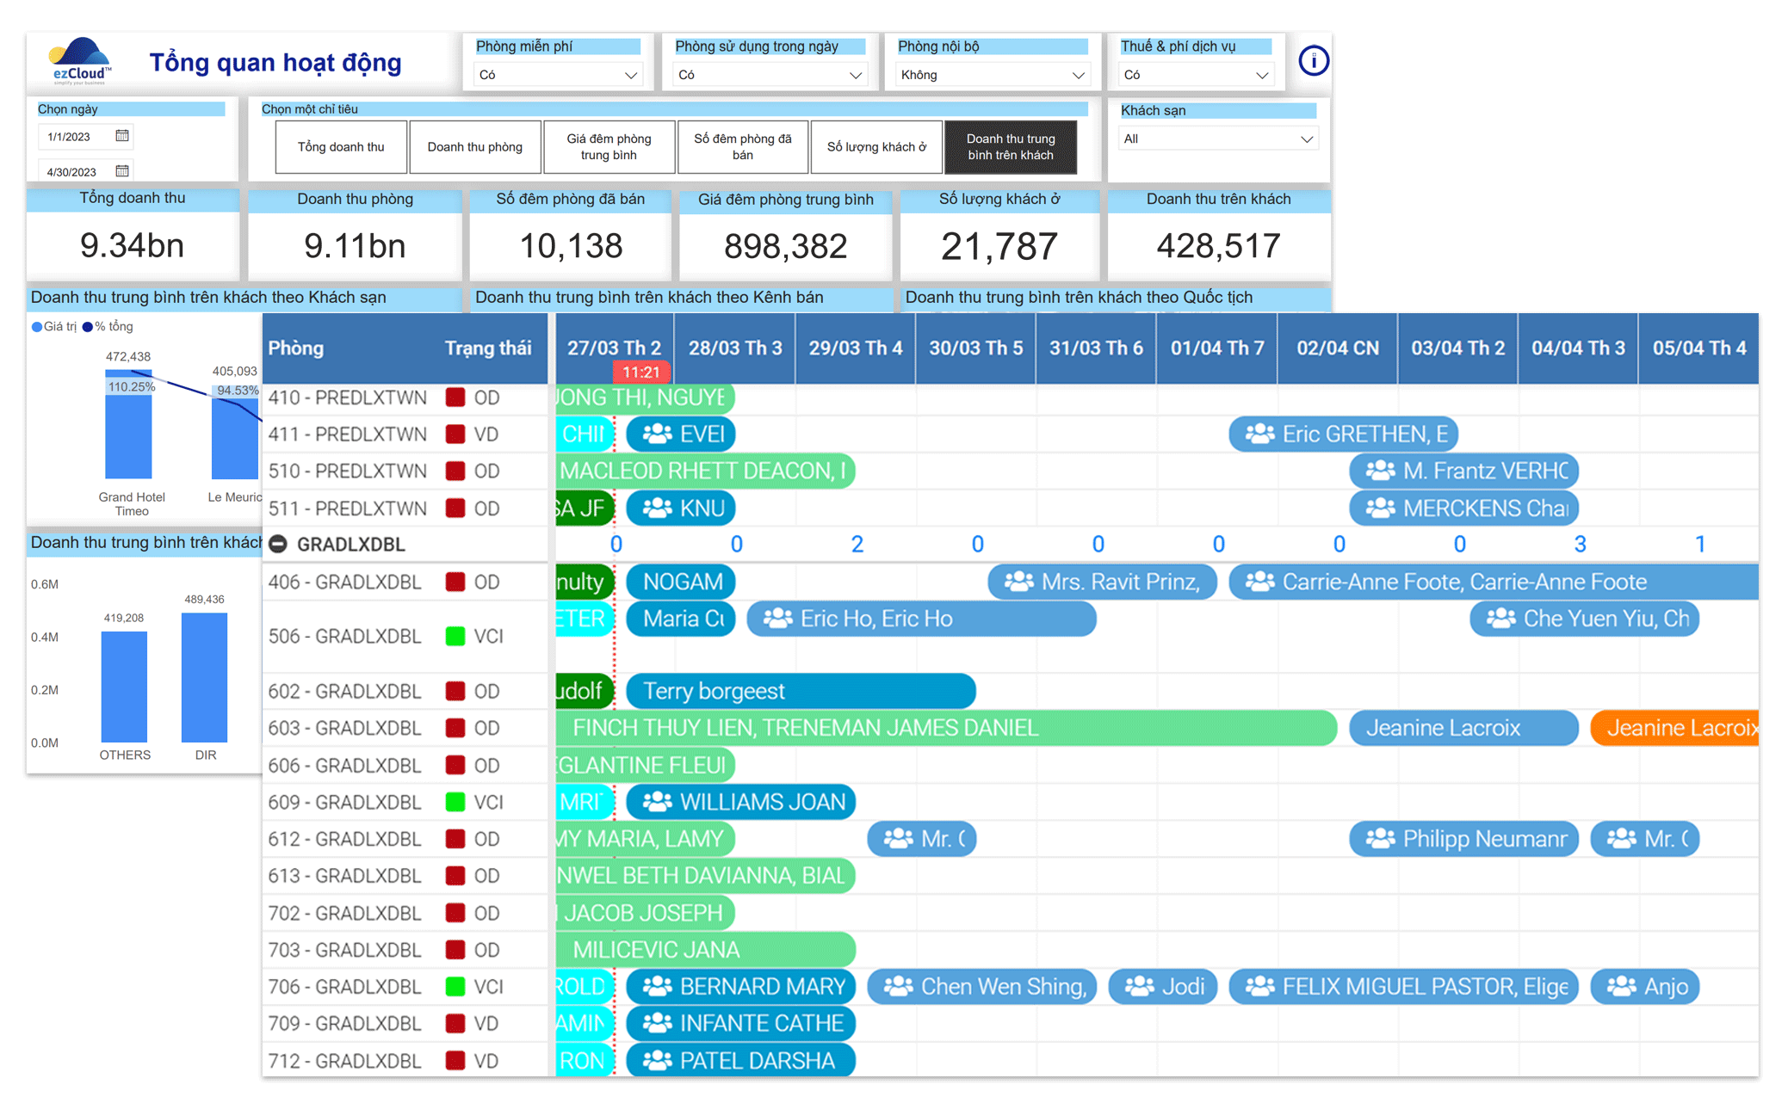
Task: Open the Terry borgeest booking
Action: 801,691
